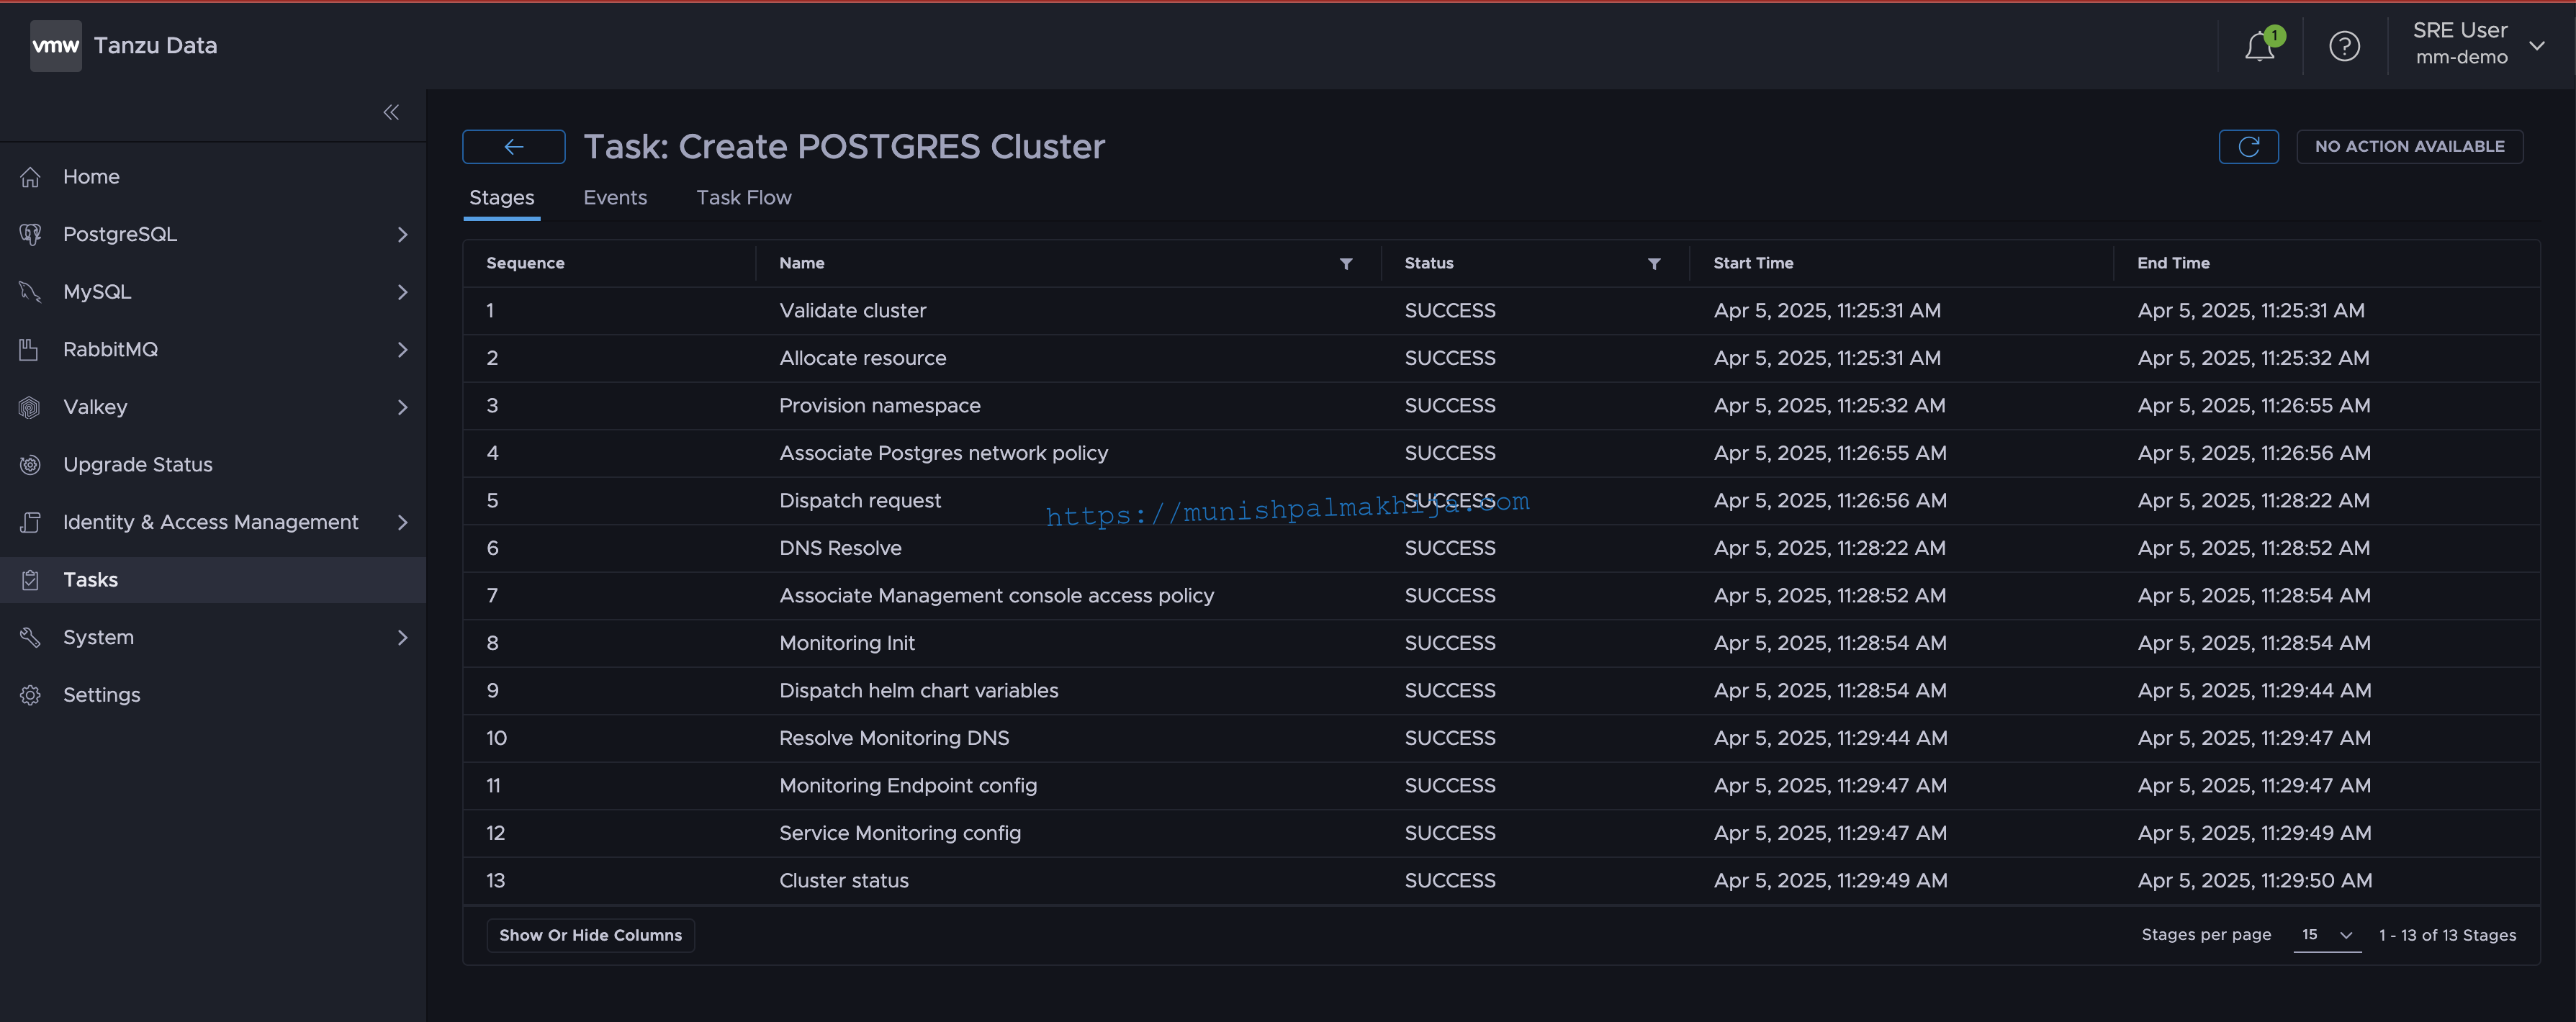Switch to the Stages tab
The image size is (2576, 1022).
tap(501, 198)
